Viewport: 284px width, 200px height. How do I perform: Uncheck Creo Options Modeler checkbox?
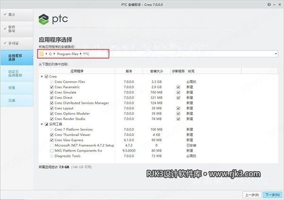[52, 113]
